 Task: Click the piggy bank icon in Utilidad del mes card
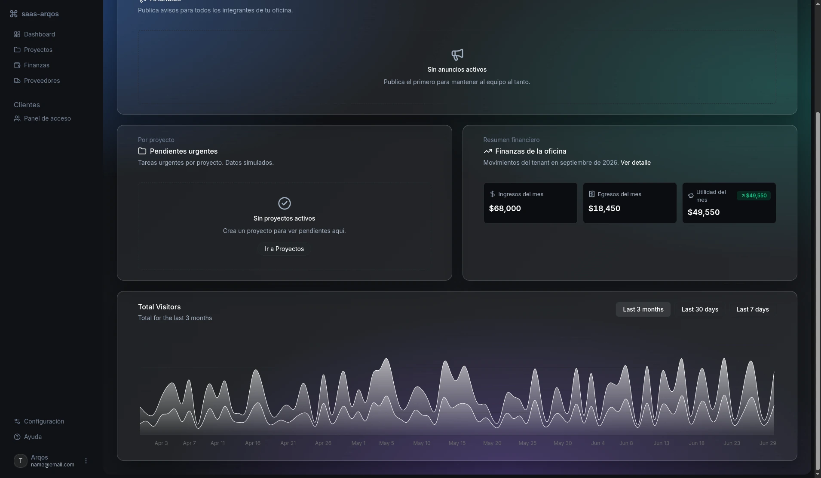coord(691,196)
